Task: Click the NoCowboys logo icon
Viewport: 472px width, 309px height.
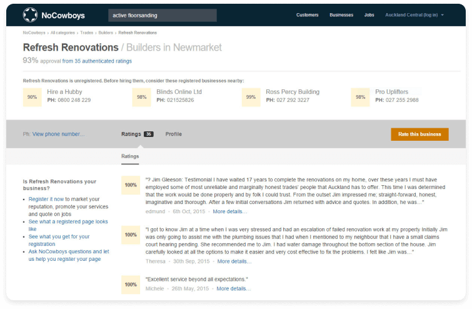Action: (x=30, y=15)
